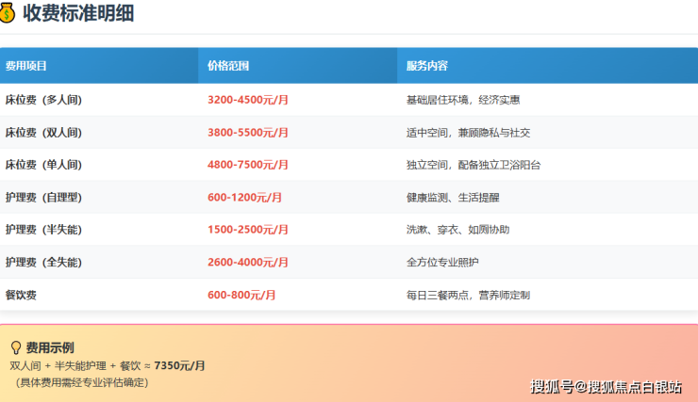This screenshot has width=698, height=402.
Task: Click the 收费标准明细 heading text
Action: pos(79,12)
